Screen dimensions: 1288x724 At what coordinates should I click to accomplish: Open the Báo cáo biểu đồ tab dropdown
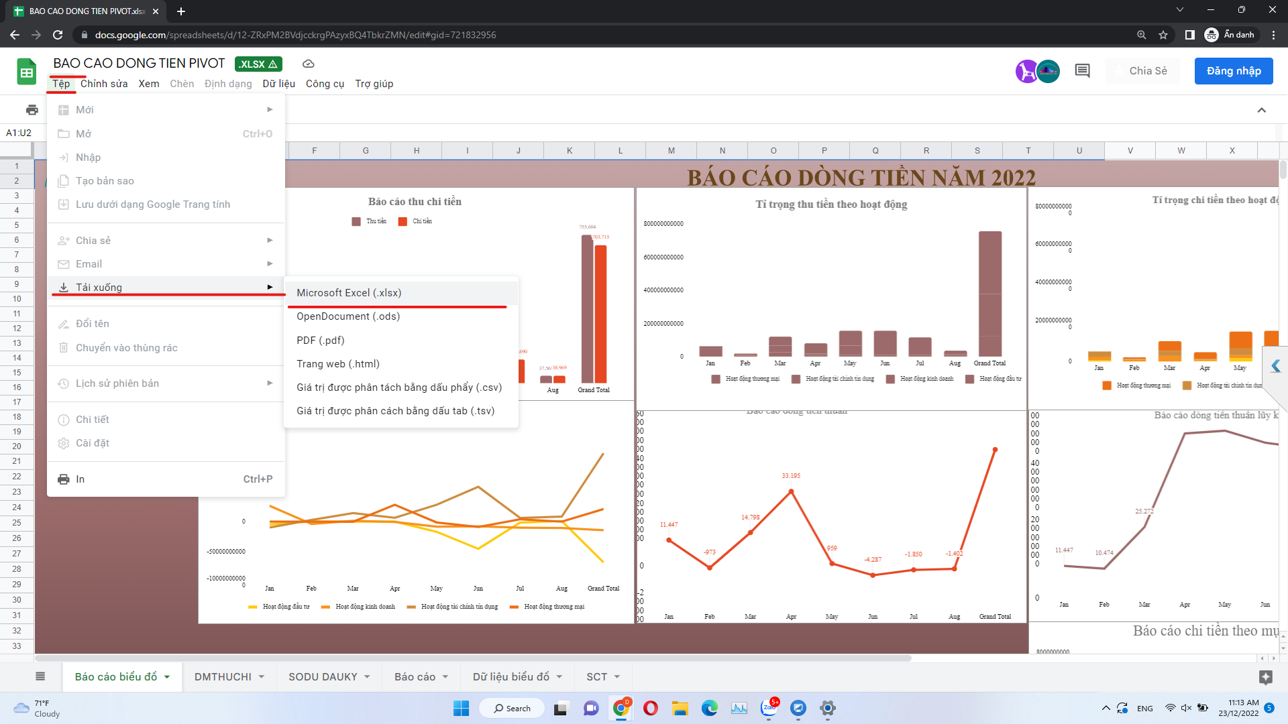(x=168, y=676)
